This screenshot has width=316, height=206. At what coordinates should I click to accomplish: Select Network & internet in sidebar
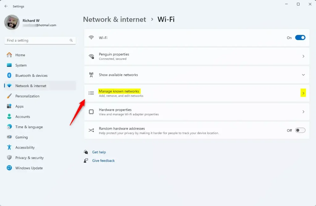tap(31, 86)
